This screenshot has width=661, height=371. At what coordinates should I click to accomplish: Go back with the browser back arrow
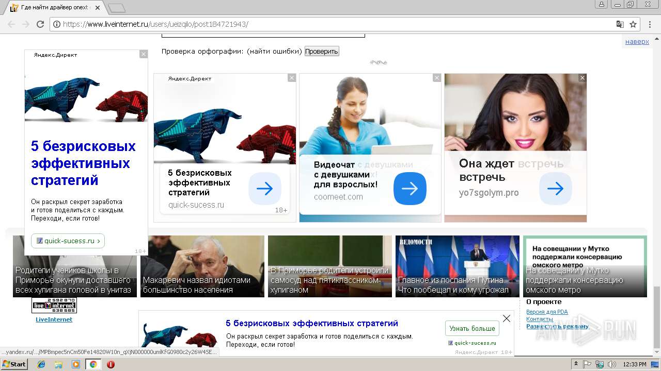11,24
